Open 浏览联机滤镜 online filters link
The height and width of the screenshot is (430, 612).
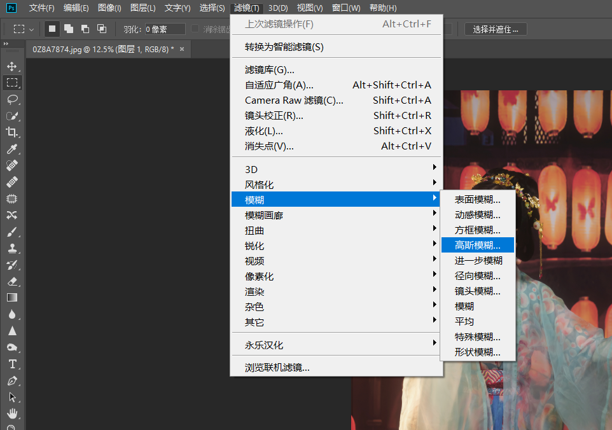(x=336, y=367)
